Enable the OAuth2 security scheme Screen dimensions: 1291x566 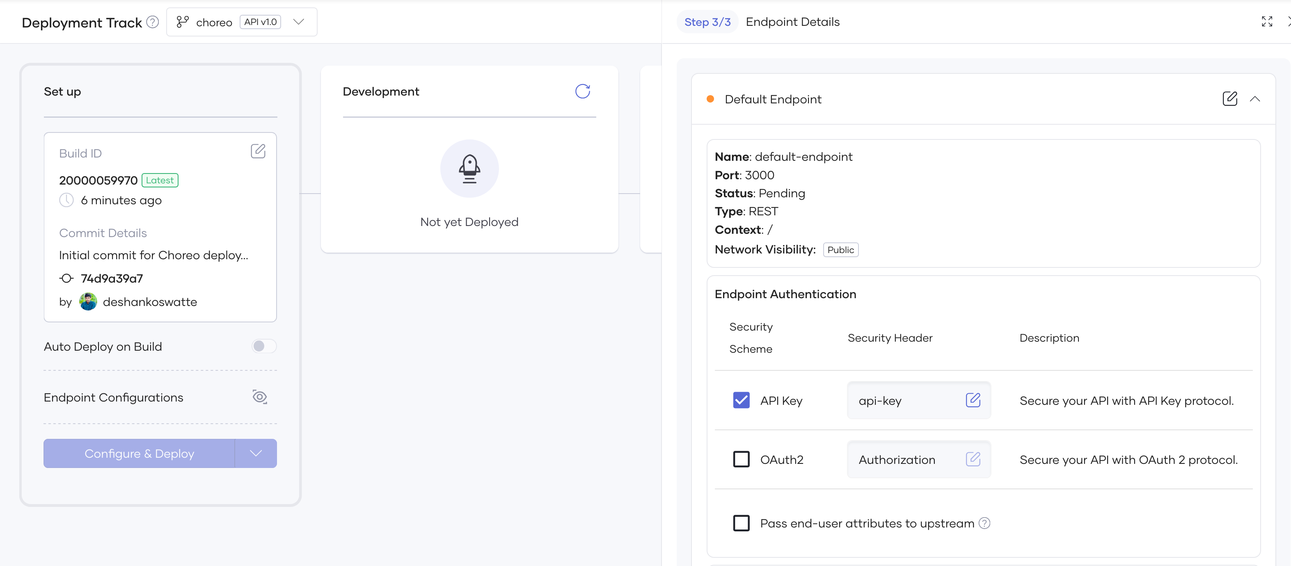click(741, 459)
